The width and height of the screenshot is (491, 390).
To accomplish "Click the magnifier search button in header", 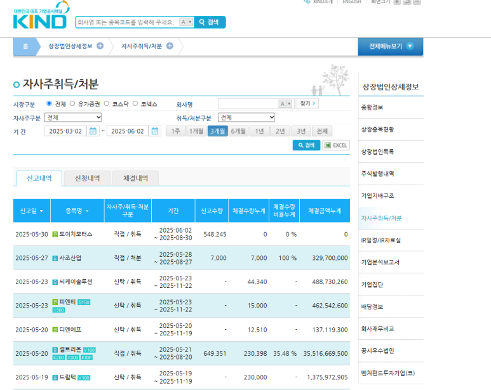I will coord(210,22).
